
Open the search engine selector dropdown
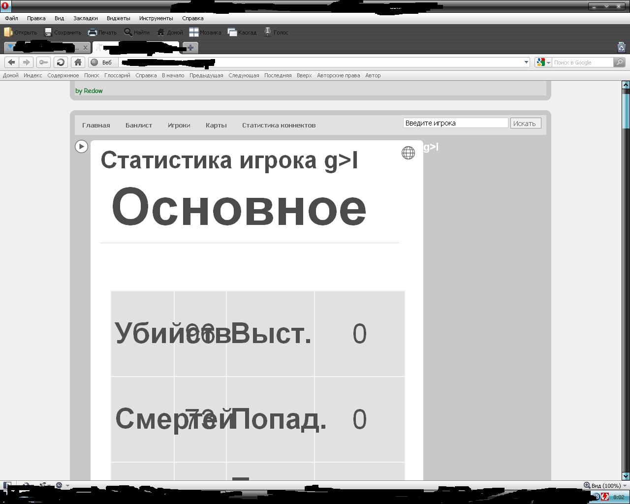point(543,62)
